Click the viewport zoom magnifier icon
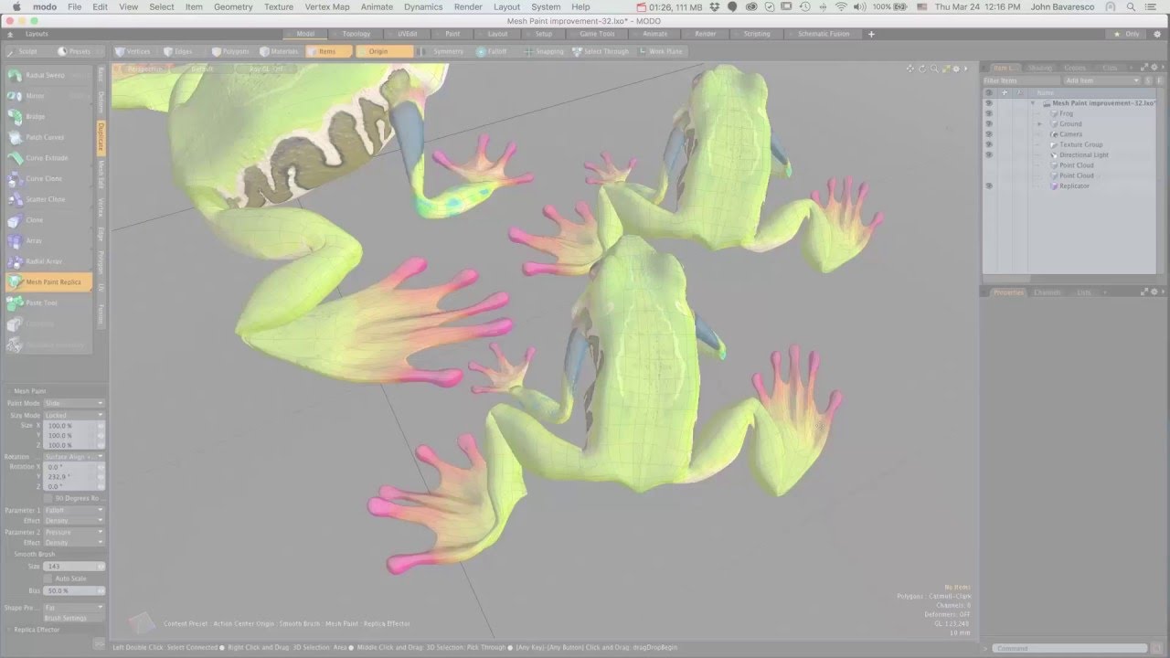1170x658 pixels. [x=933, y=69]
